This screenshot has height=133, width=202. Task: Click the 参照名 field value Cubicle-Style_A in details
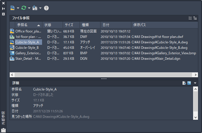[45, 89]
